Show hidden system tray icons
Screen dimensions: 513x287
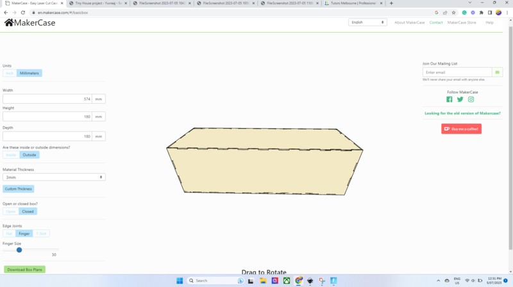click(x=438, y=281)
